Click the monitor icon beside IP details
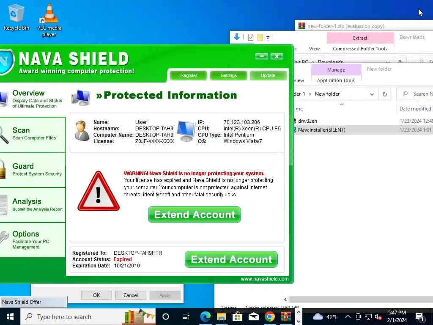This screenshot has height=325, width=433. [186, 131]
